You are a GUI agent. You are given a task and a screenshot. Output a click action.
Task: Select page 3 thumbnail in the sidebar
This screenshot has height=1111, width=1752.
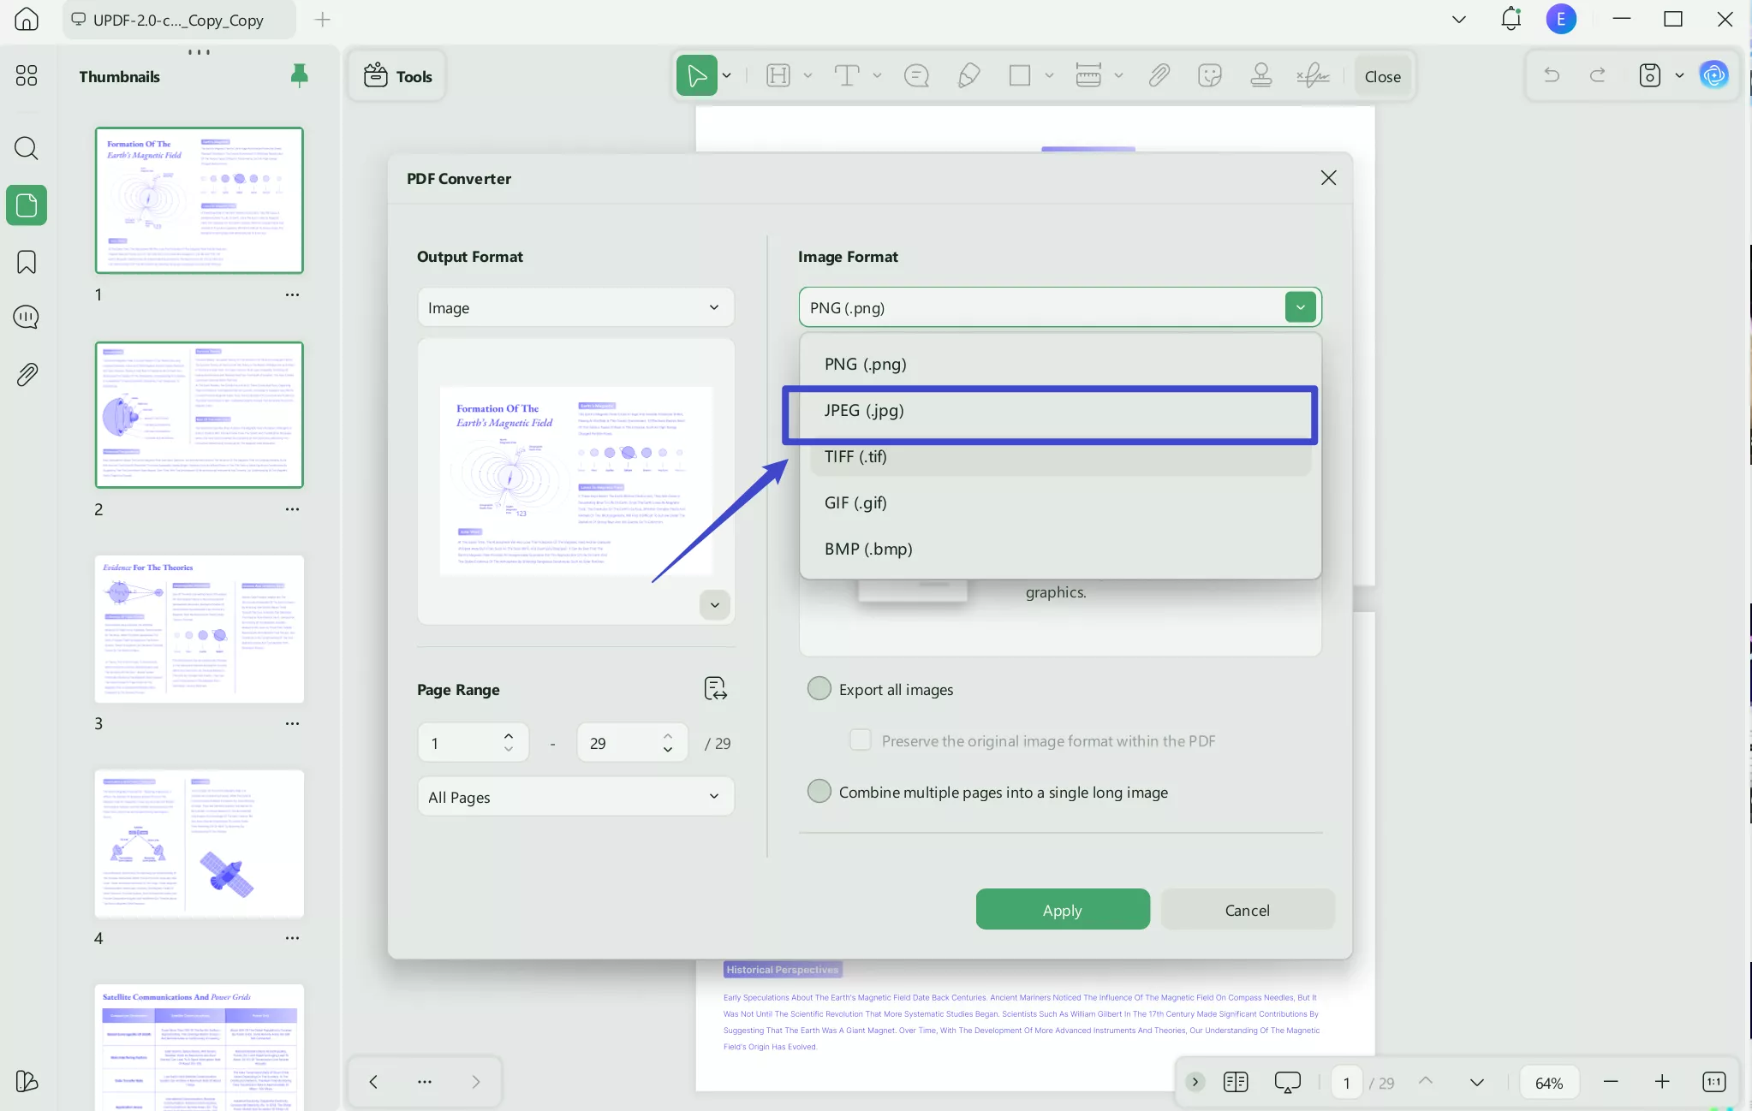click(199, 629)
